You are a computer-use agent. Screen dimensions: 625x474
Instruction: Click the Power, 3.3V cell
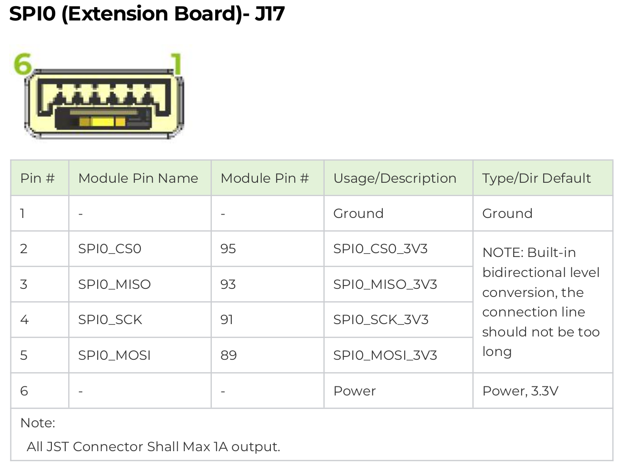pyautogui.click(x=543, y=391)
